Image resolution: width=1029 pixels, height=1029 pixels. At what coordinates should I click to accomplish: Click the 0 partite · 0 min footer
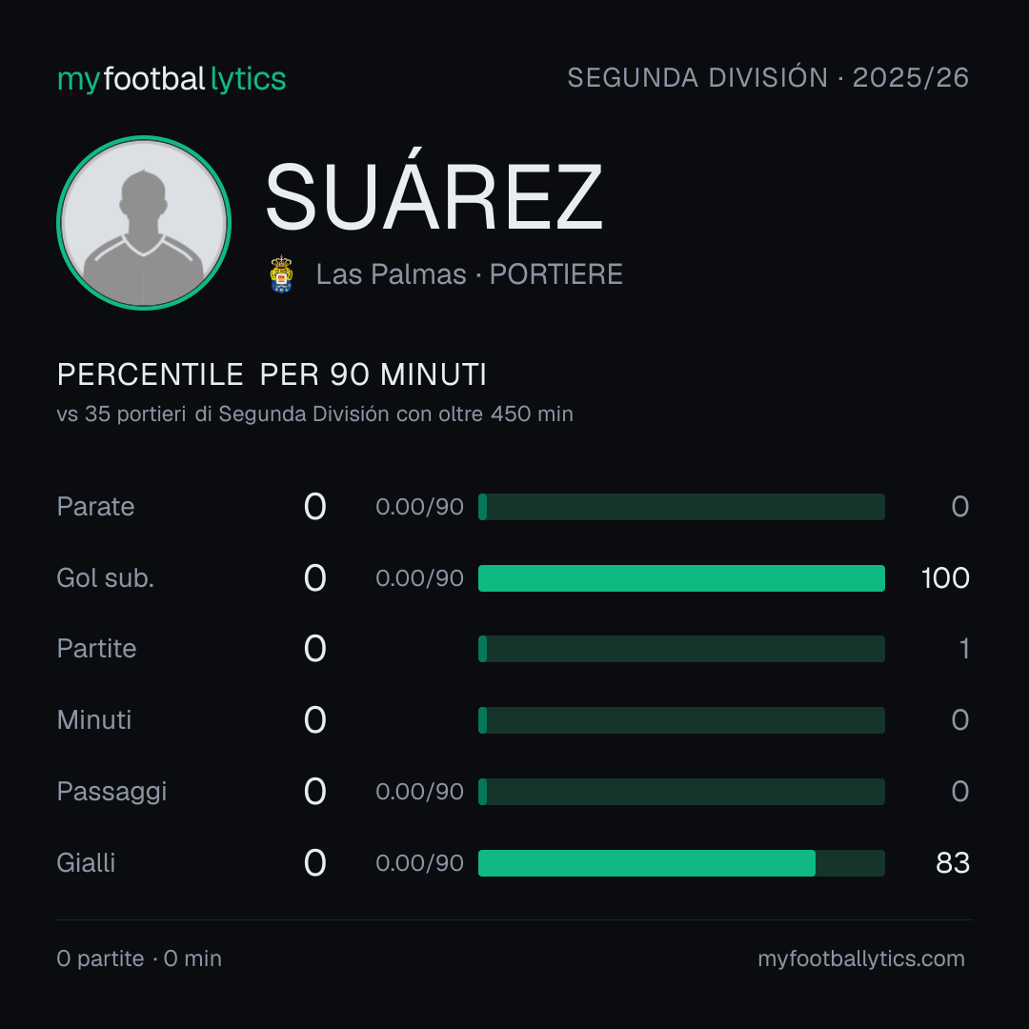(x=139, y=958)
